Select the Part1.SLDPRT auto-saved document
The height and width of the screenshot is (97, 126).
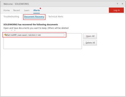tap(35, 35)
